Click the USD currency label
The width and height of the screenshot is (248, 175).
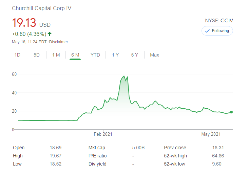pos(45,25)
